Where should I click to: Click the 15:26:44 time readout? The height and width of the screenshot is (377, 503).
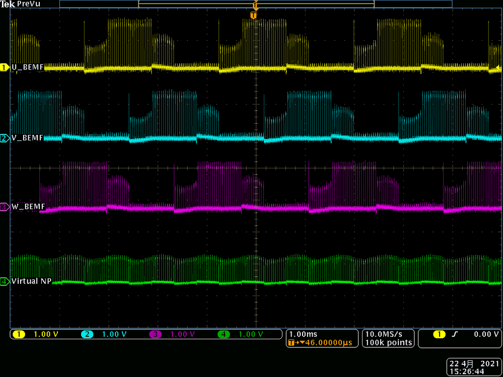[466, 371]
